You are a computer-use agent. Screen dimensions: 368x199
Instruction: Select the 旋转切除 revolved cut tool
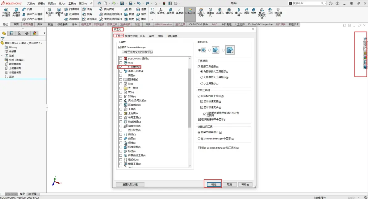tap(59, 12)
